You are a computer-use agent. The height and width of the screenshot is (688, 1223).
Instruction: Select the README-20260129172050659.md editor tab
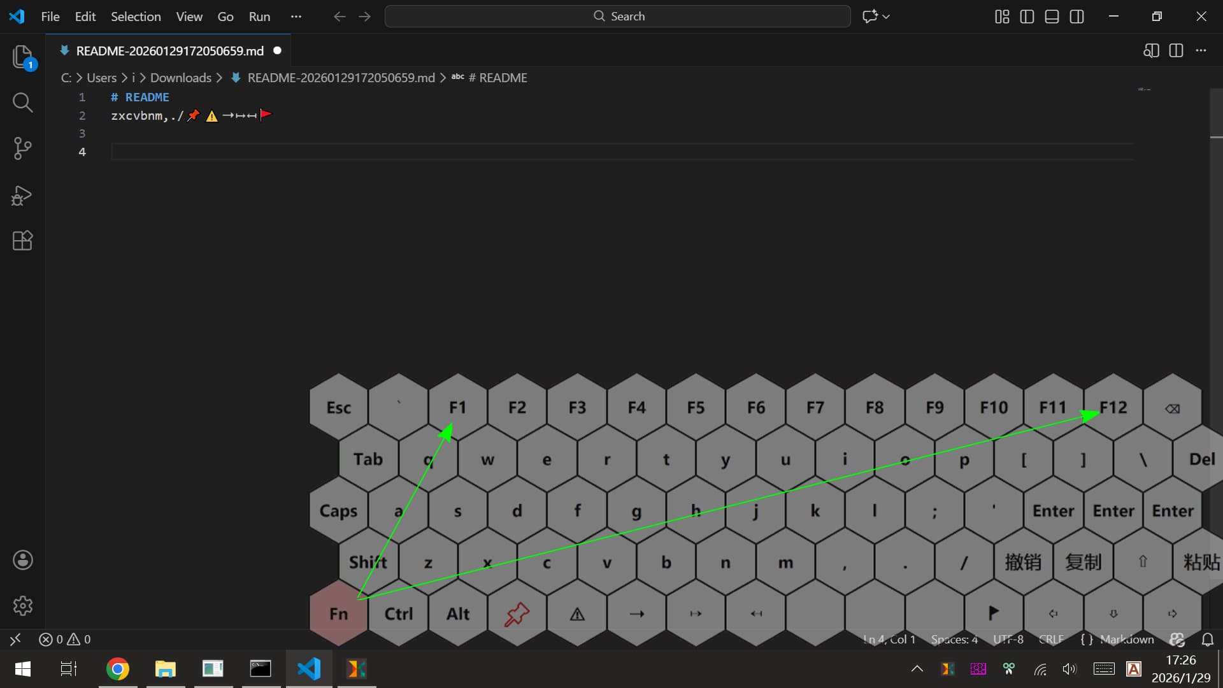pos(169,51)
